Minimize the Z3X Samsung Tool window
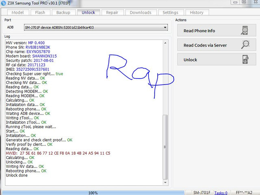This screenshot has height=195, width=260. 235,2
